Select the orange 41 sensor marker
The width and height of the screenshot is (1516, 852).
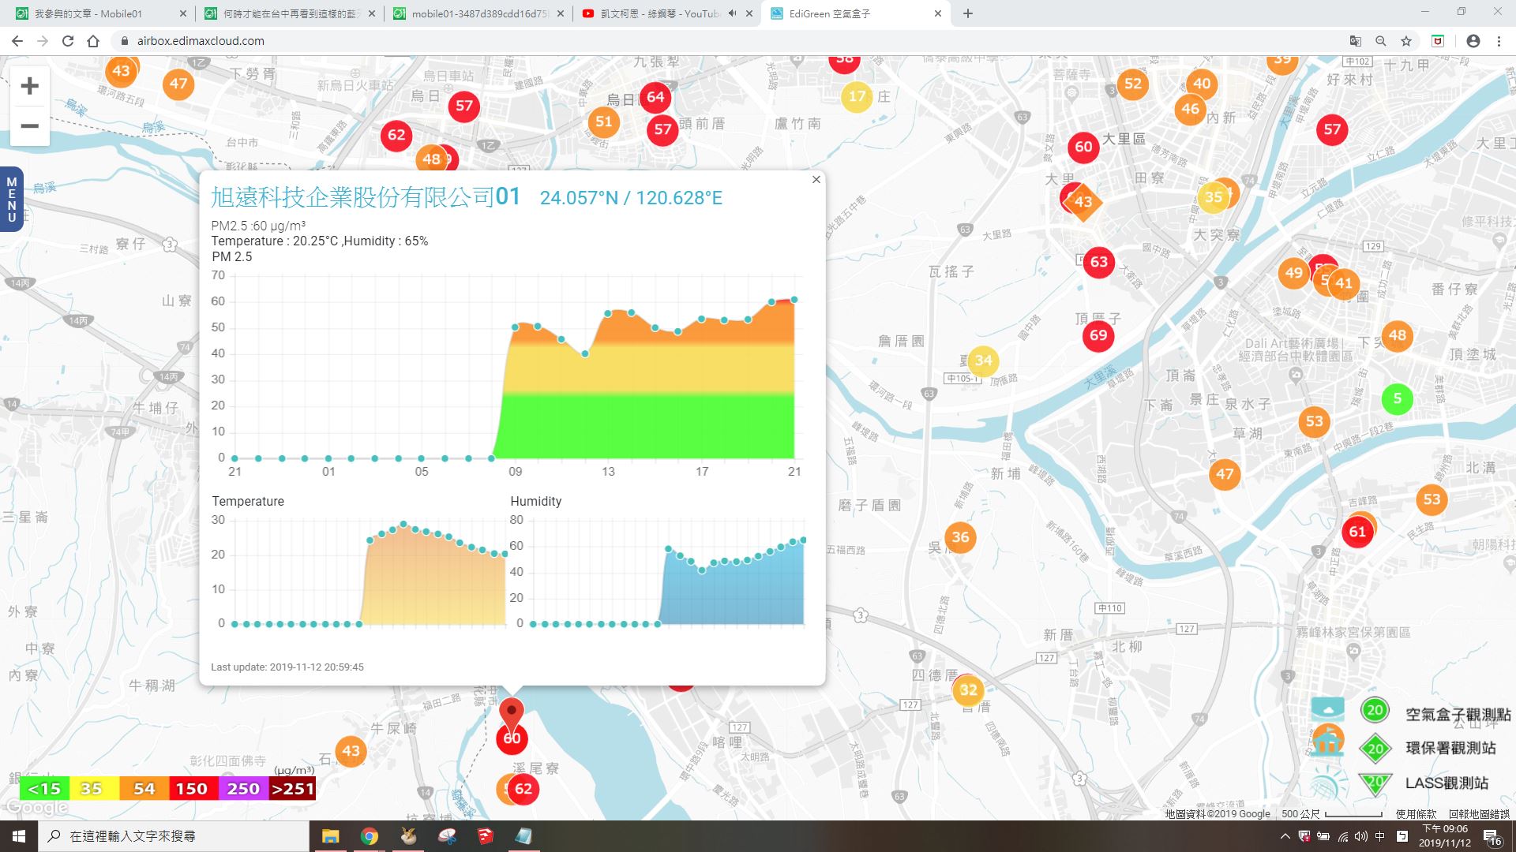(x=1344, y=283)
